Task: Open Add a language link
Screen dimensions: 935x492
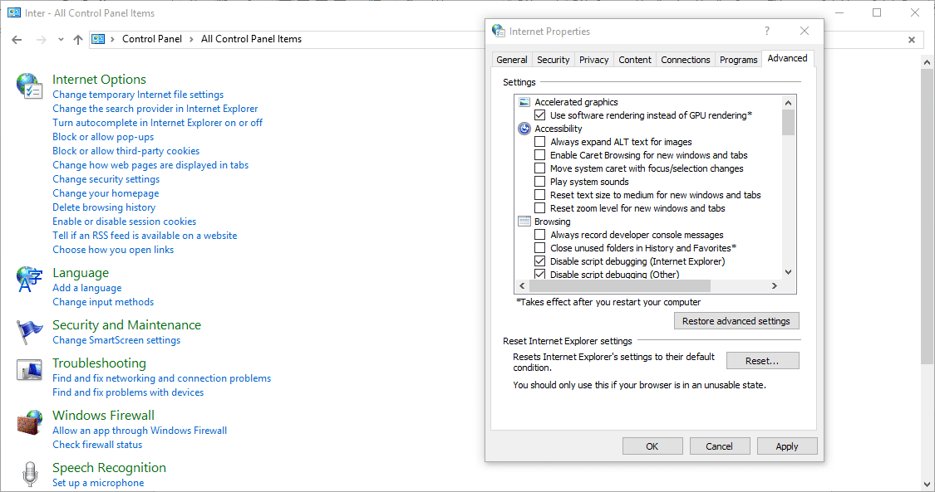Action: coord(87,288)
